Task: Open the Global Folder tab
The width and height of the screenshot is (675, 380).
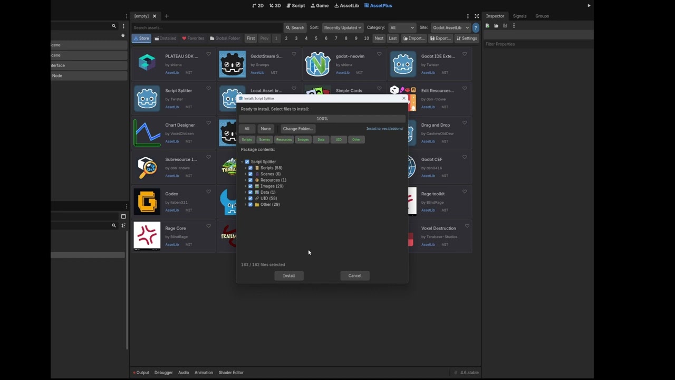Action: (225, 38)
